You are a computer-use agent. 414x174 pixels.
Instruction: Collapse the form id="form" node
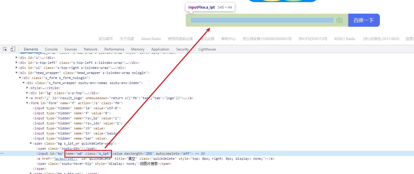[x=28, y=103]
